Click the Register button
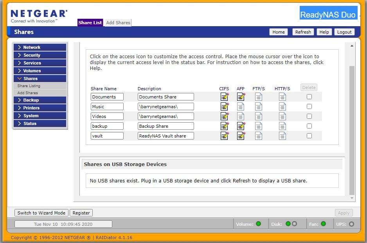This screenshot has height=243, width=367. point(81,213)
